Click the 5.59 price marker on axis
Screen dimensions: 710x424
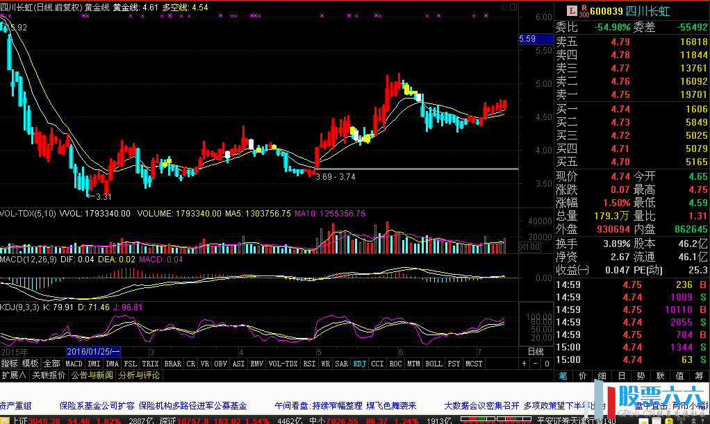(527, 40)
